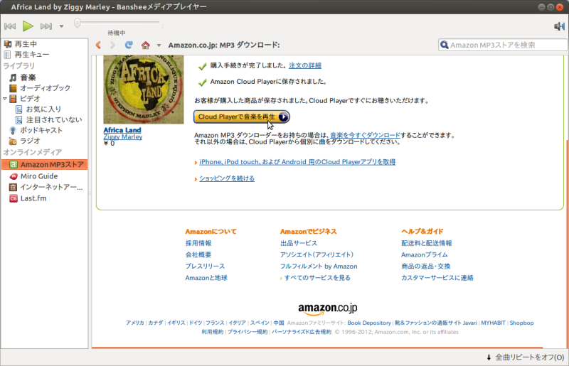Open Book Depository link

(369, 323)
